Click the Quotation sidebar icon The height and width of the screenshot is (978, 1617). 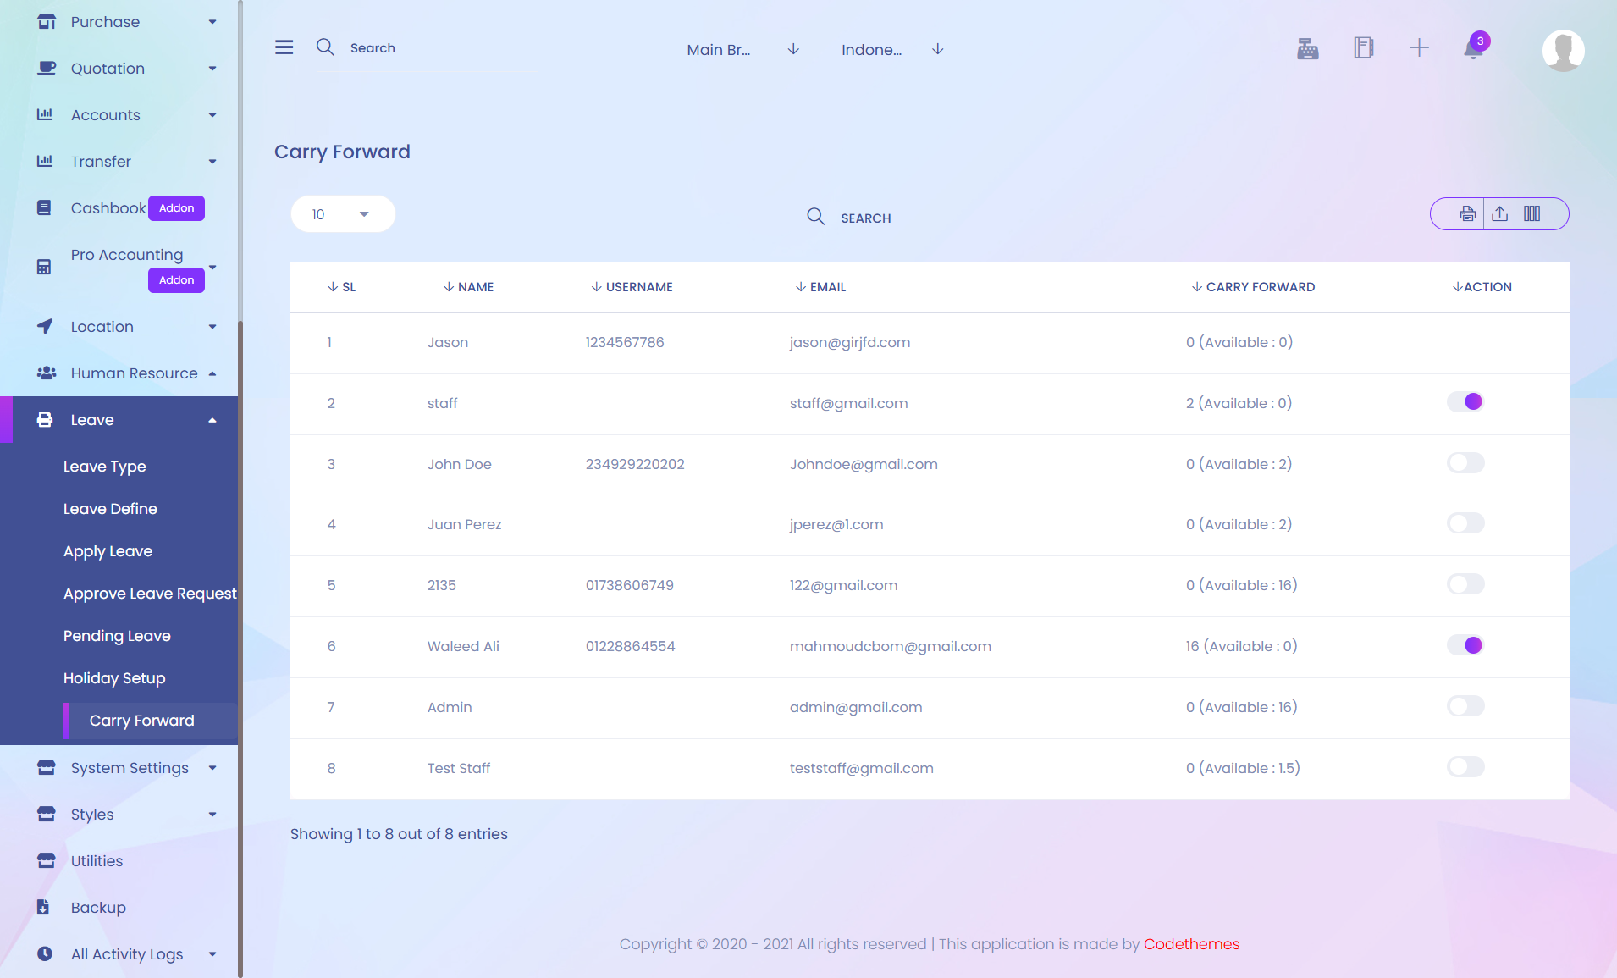tap(47, 69)
